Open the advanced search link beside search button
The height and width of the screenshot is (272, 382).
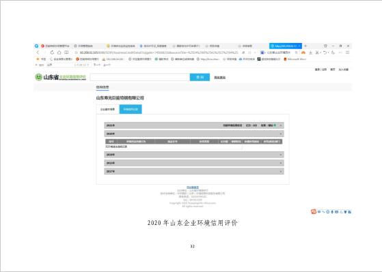(220, 78)
